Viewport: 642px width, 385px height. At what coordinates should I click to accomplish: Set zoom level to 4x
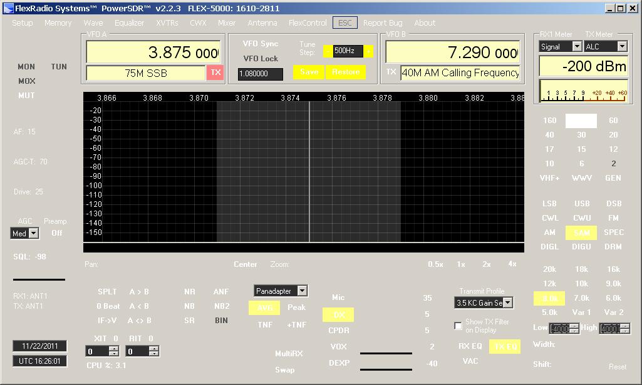tap(512, 264)
